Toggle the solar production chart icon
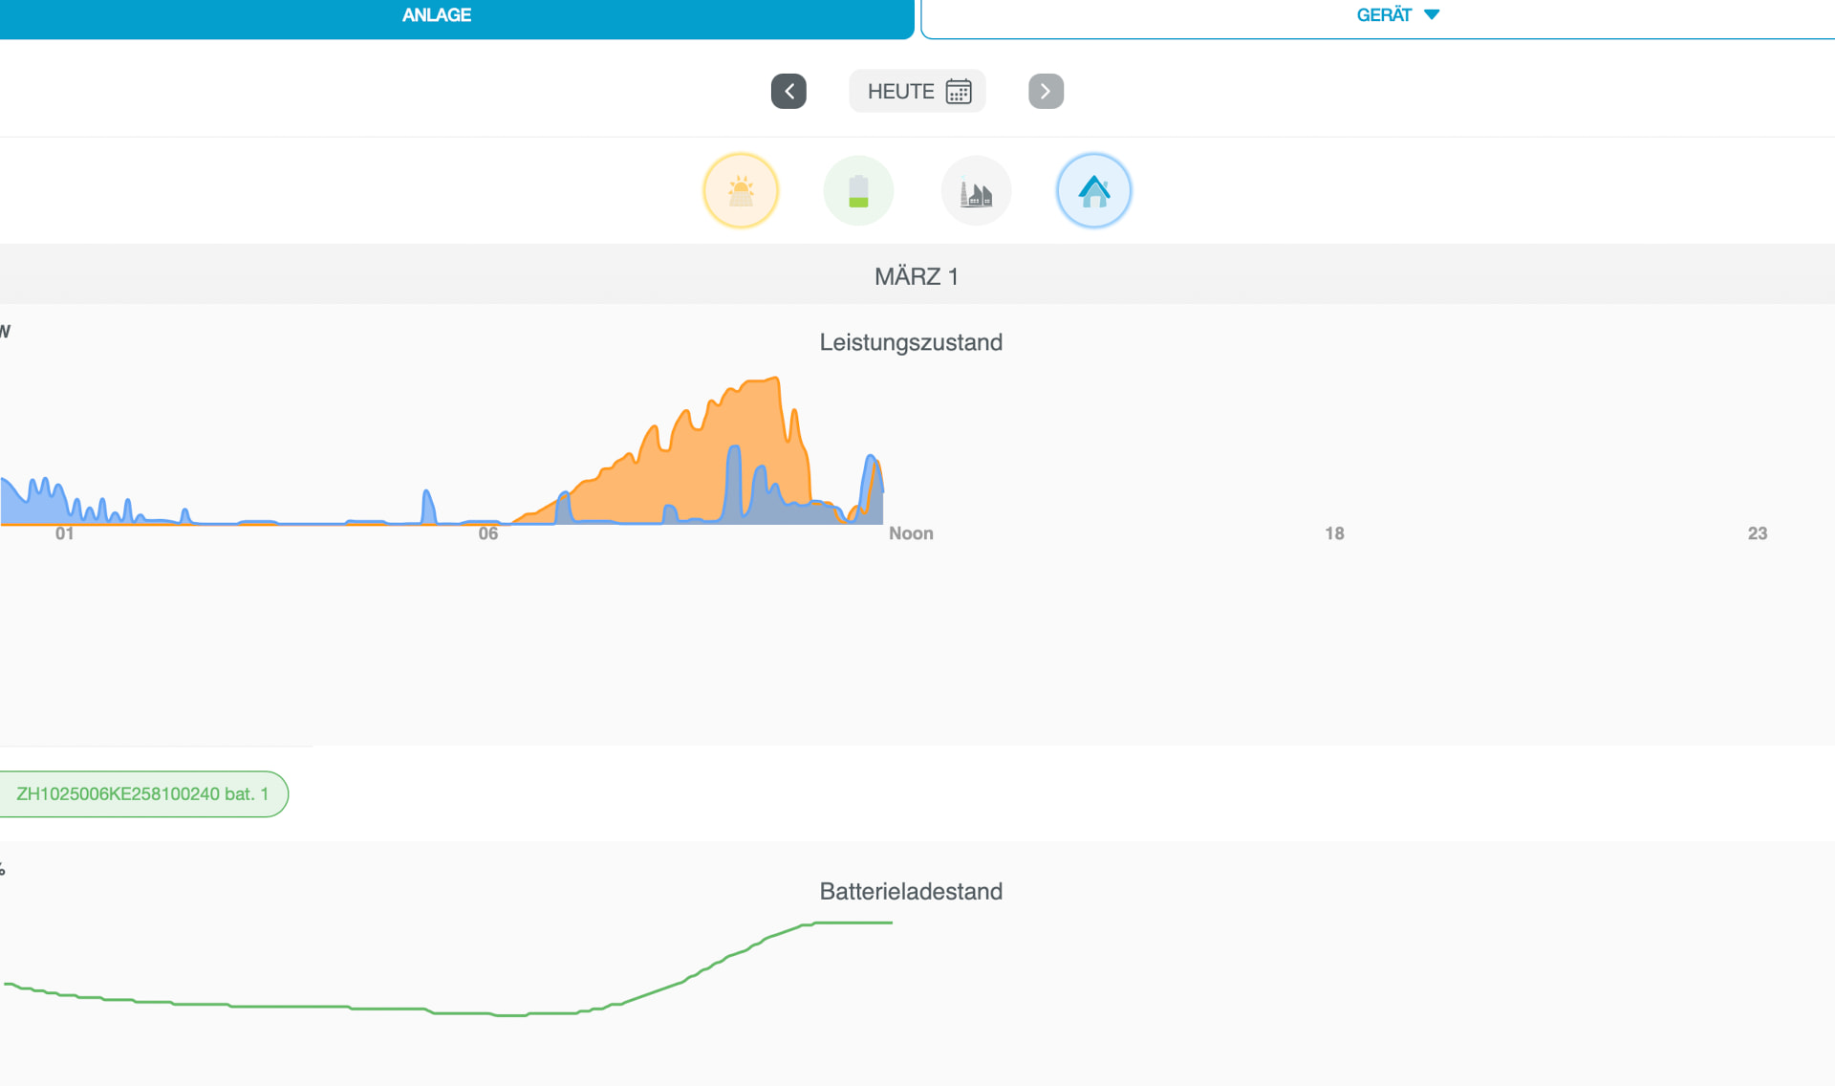 741,191
